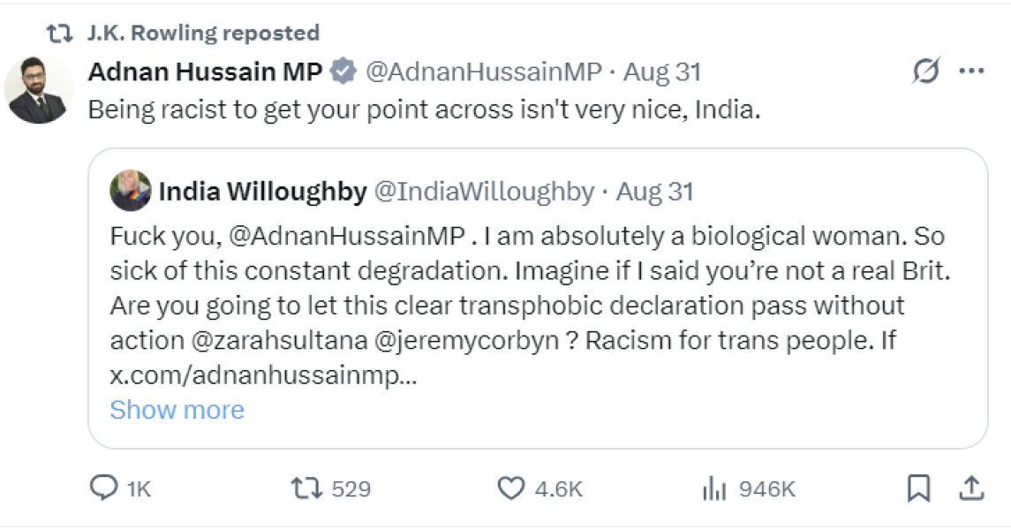Open the three-dot more options menu
The width and height of the screenshot is (1011, 530).
click(x=971, y=72)
